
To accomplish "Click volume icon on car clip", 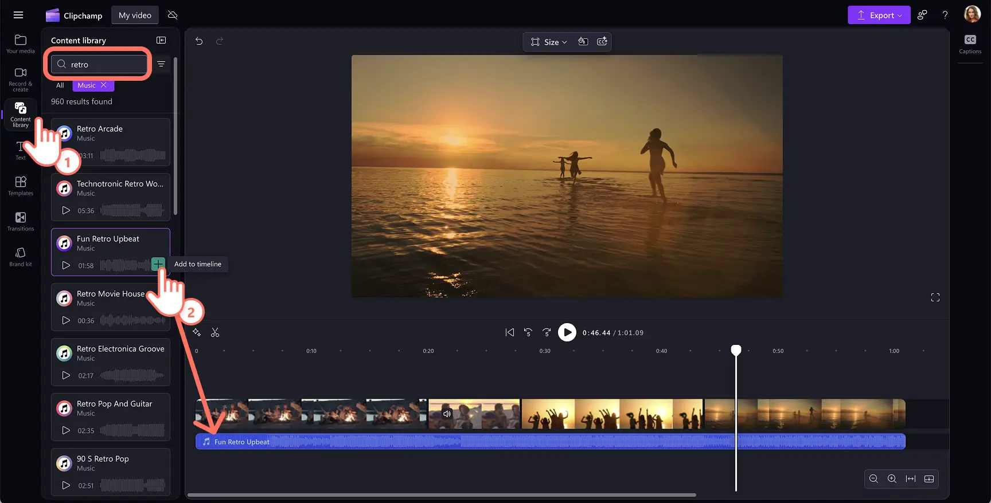I will click(447, 414).
